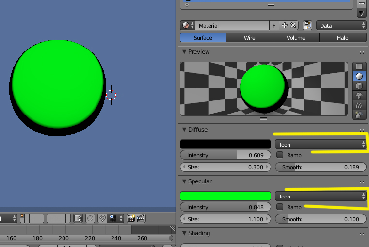The image size is (369, 247).
Task: Select hair strands preview type
Action: pos(359,105)
